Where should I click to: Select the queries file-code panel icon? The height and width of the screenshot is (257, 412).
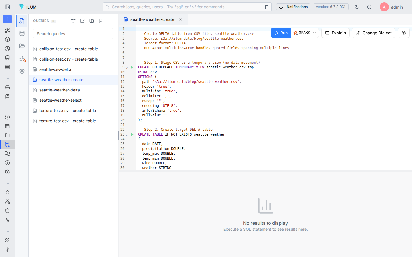click(22, 21)
